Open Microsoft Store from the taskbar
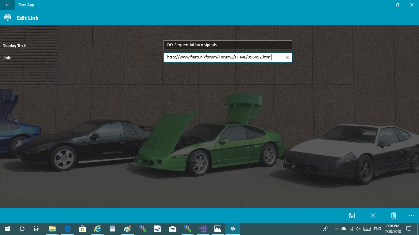The height and width of the screenshot is (235, 419). (x=83, y=229)
